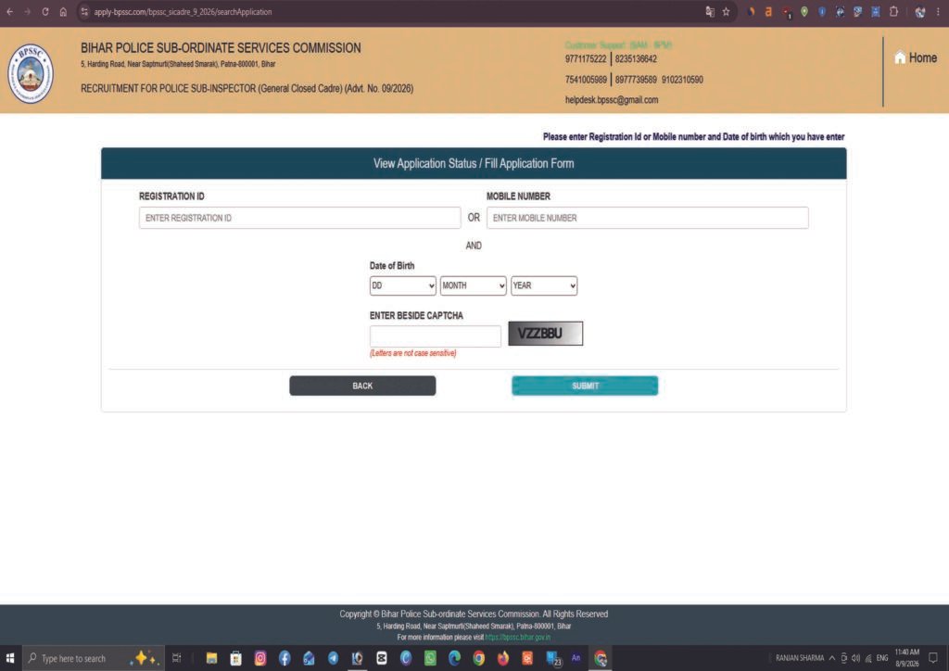Open Facebook from the taskbar
Screen dimensions: 949x671
[x=285, y=658]
